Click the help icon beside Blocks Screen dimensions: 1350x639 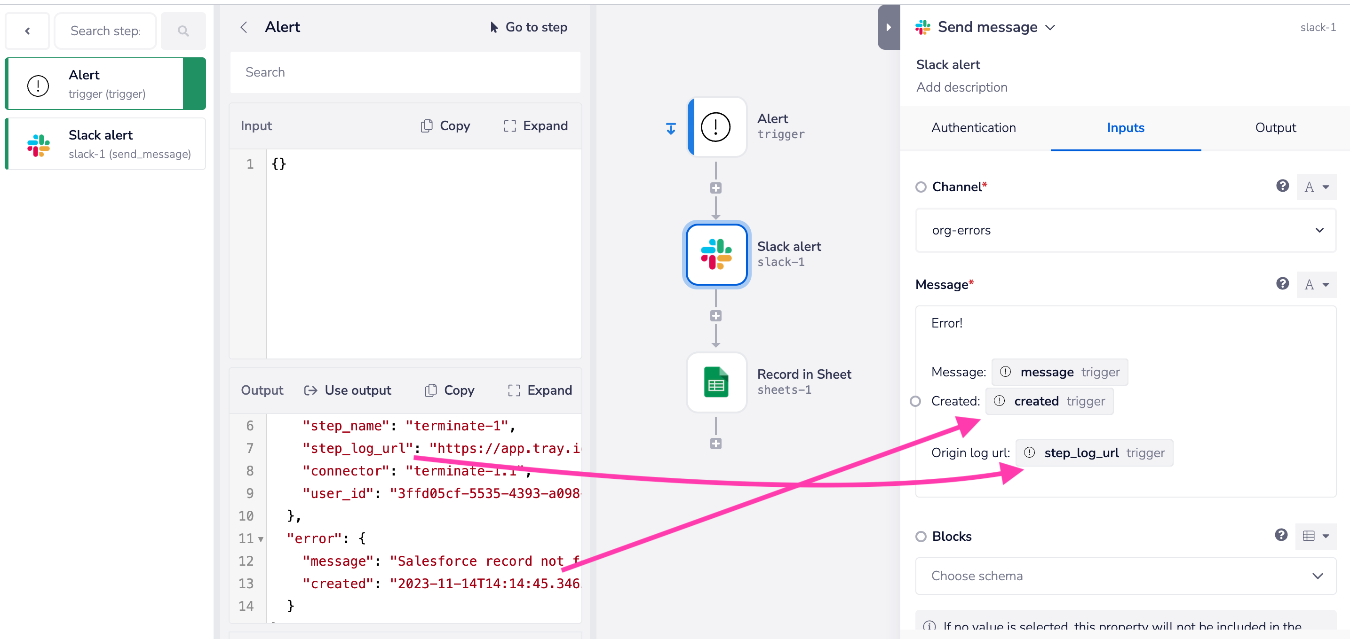1281,535
